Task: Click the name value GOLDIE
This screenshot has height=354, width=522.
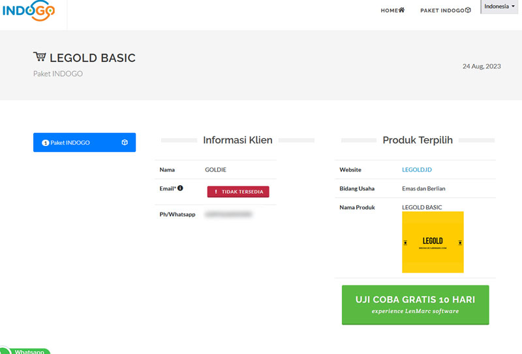Action: [216, 170]
